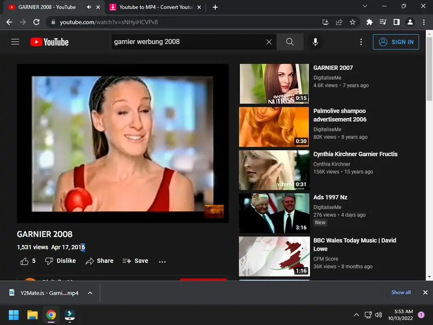
Task: Toggle Chrome side panel
Action: click(397, 22)
